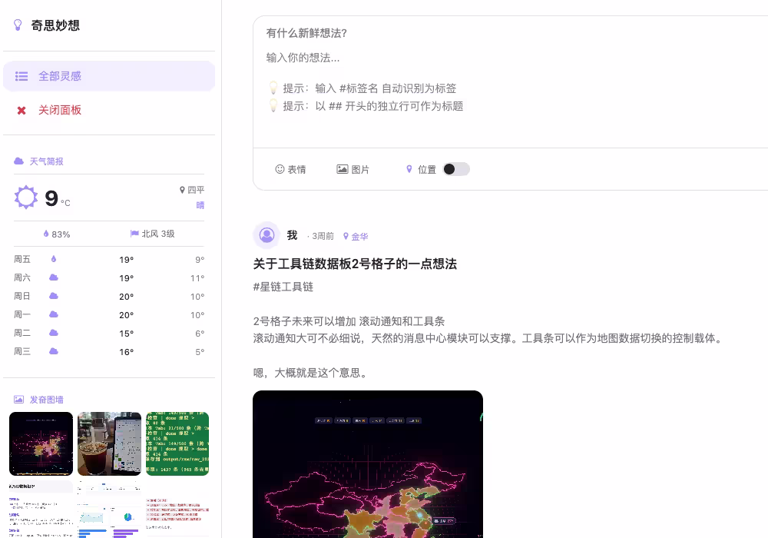This screenshot has height=538, width=768.
Task: Click the cloud icon in 周一 row
Action: point(54,314)
